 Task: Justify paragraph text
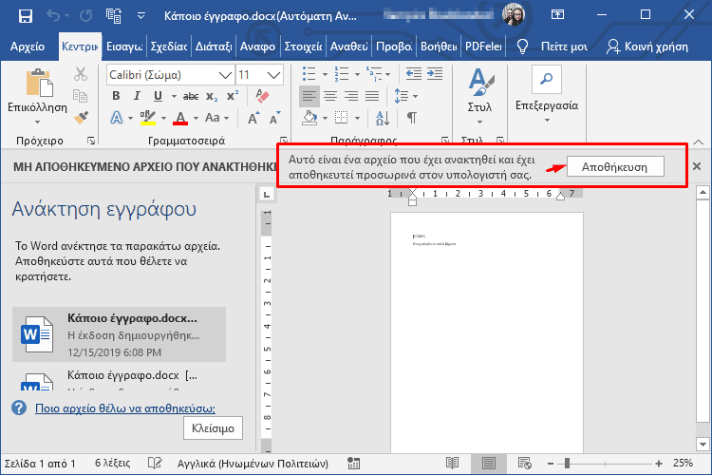[x=372, y=96]
